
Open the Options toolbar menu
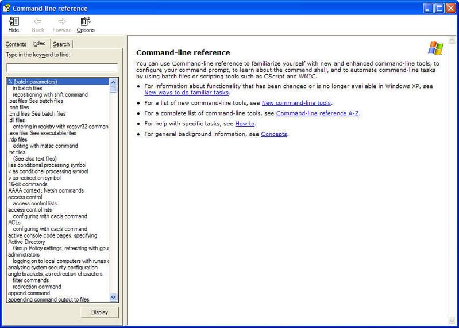86,22
